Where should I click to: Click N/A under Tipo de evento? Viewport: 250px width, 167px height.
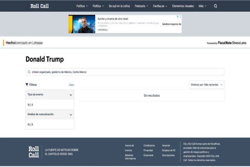click(x=30, y=105)
